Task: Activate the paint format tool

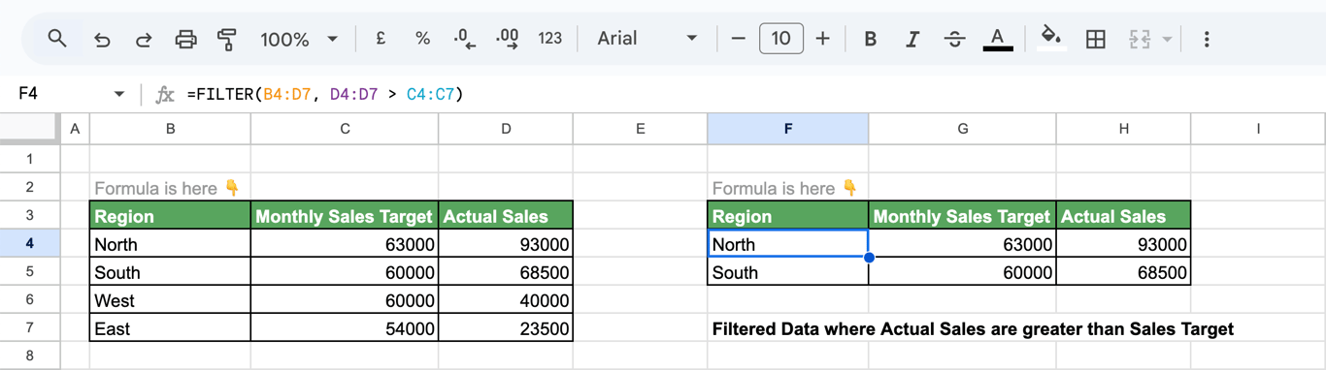Action: 227,39
